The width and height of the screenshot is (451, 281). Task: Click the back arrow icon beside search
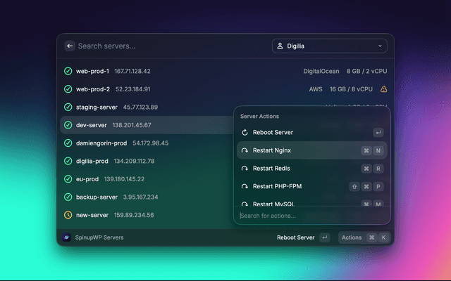tap(70, 46)
